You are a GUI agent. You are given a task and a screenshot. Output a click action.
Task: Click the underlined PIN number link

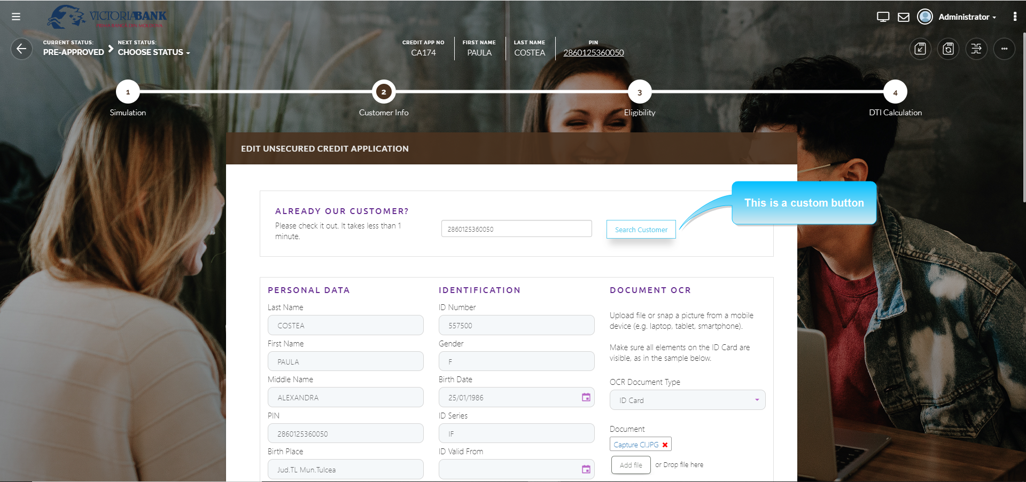pos(593,53)
